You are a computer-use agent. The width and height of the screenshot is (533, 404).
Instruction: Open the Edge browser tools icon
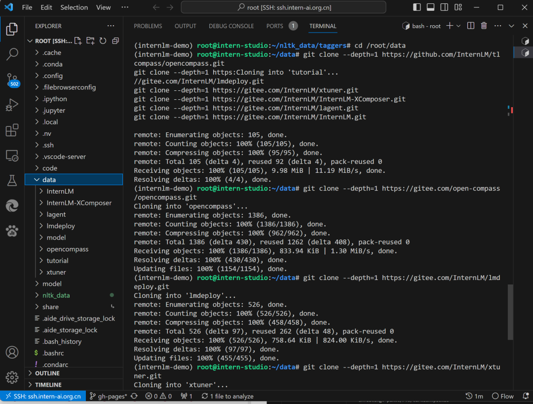12,206
